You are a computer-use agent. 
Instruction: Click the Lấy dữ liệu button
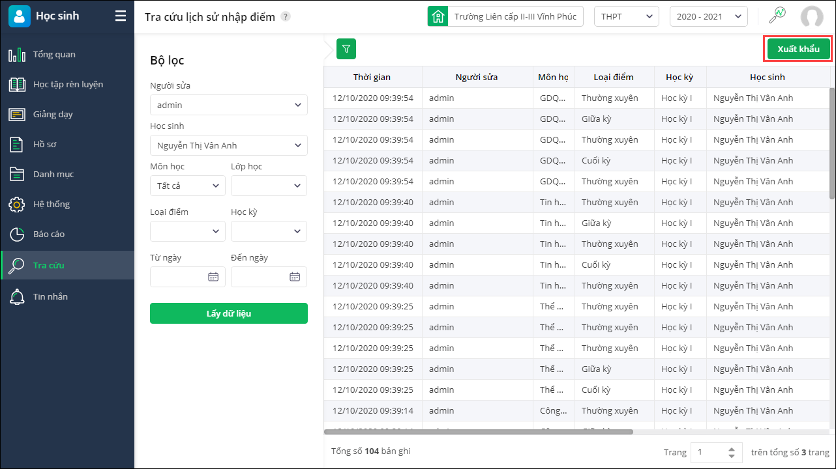coord(229,313)
